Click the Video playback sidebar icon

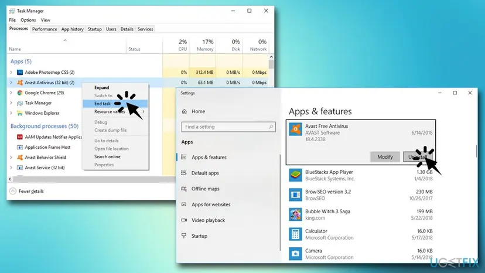(184, 220)
